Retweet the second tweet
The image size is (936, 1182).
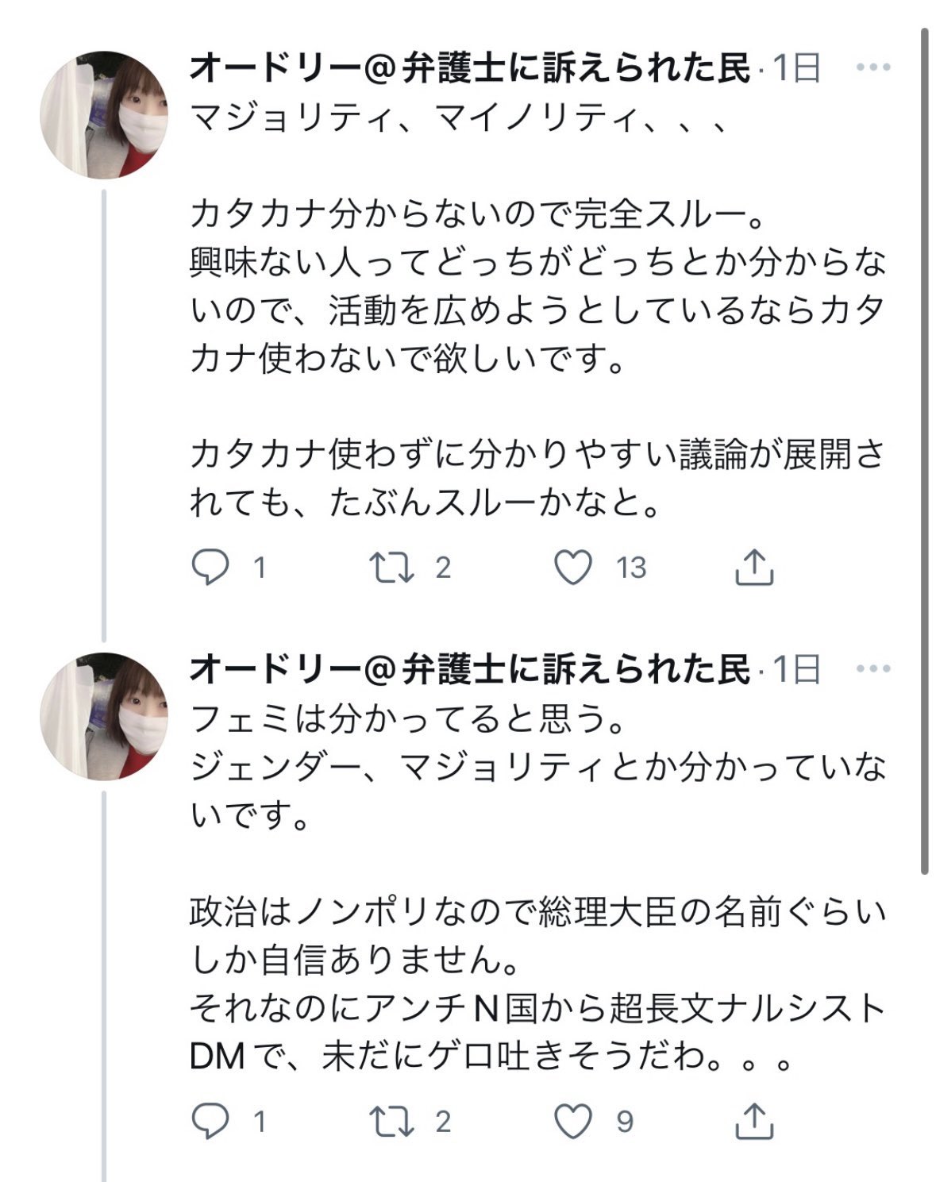(x=390, y=1121)
